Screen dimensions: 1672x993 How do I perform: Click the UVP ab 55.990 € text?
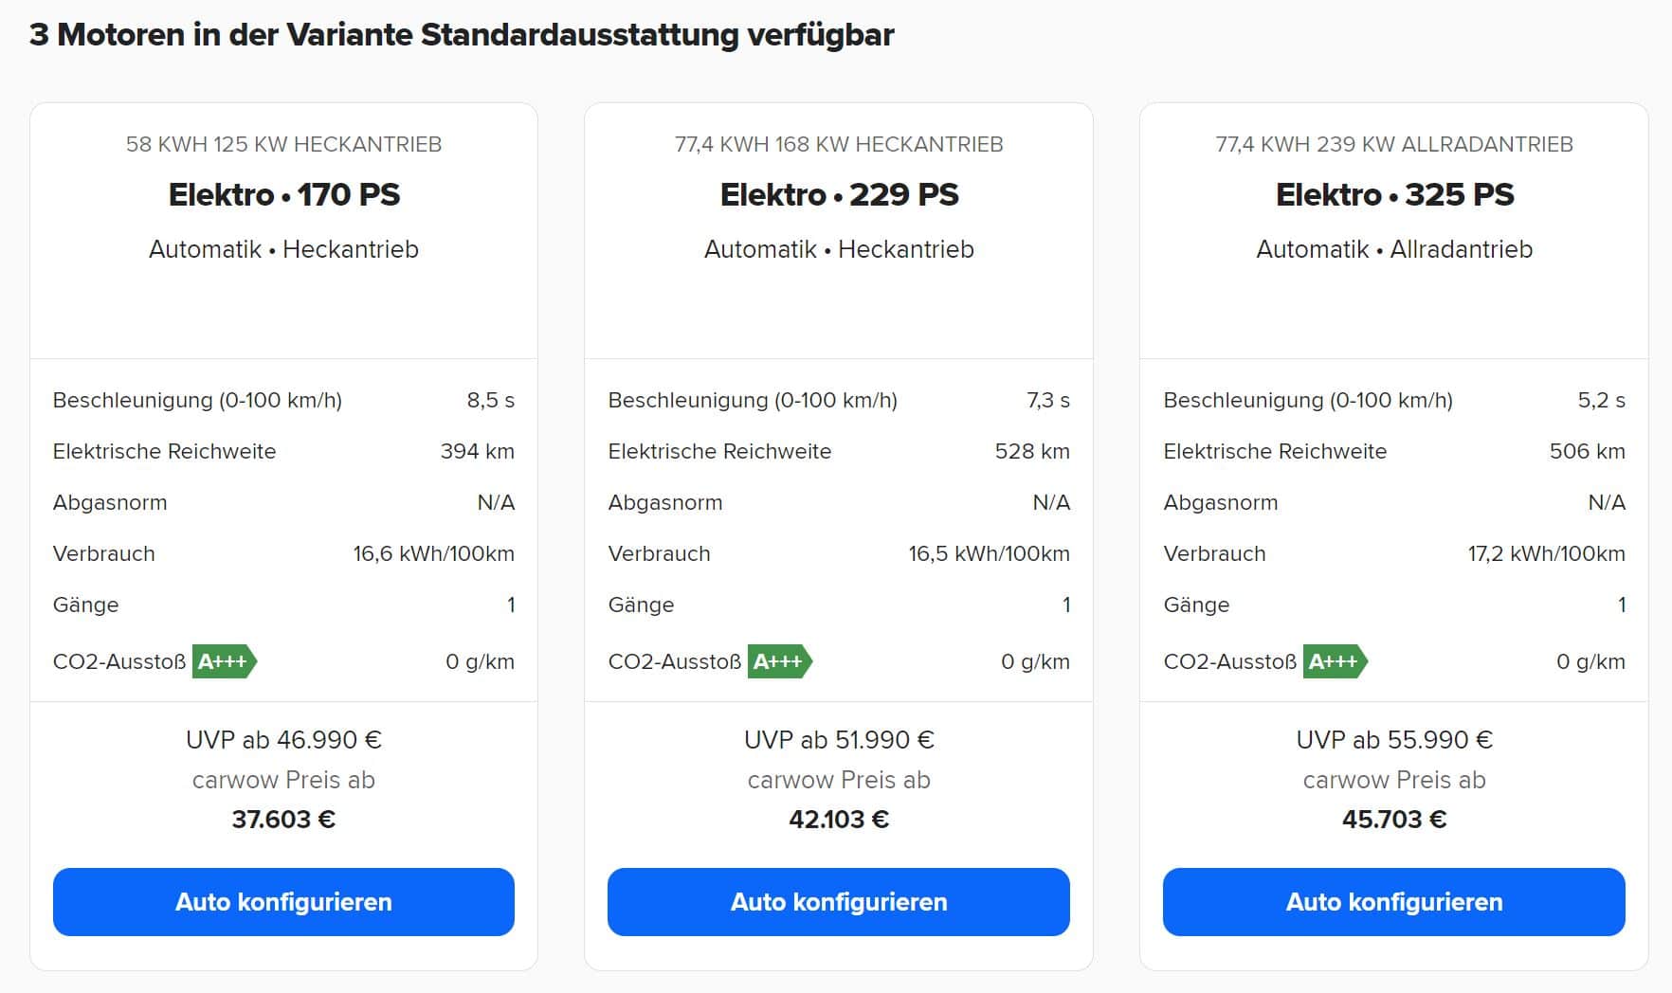pyautogui.click(x=1394, y=739)
